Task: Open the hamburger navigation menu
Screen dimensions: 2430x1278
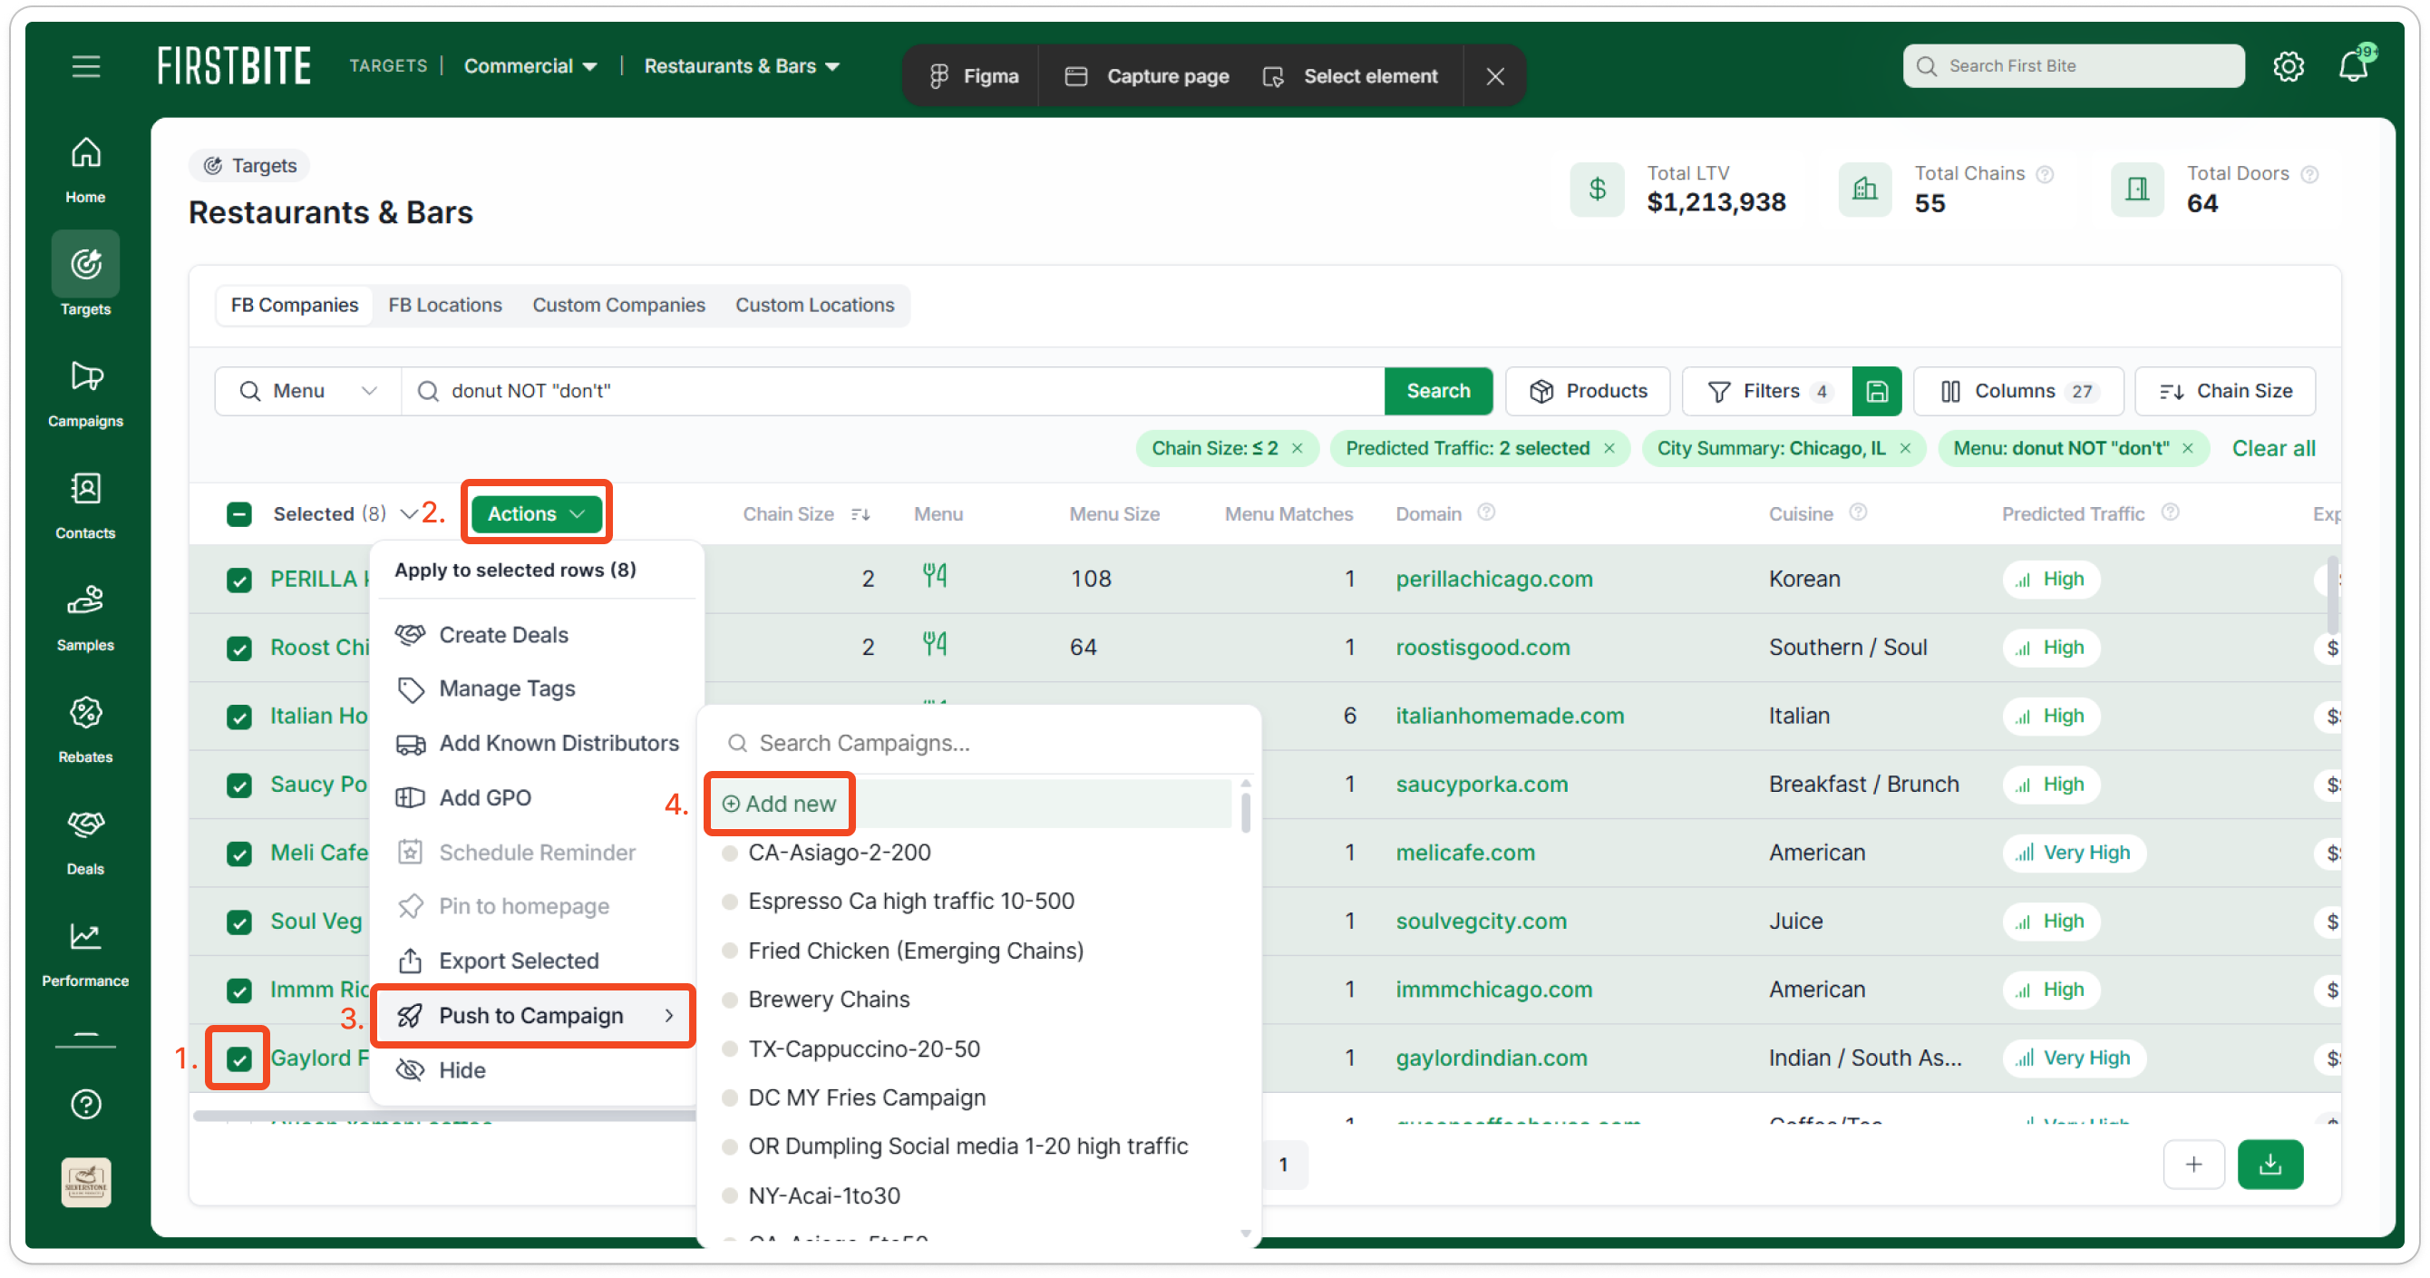Action: pos(86,66)
